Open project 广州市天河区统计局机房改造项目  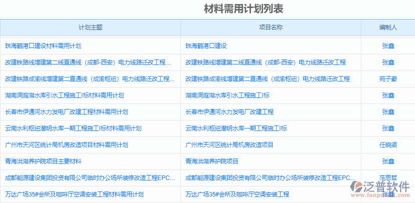pyautogui.click(x=230, y=145)
